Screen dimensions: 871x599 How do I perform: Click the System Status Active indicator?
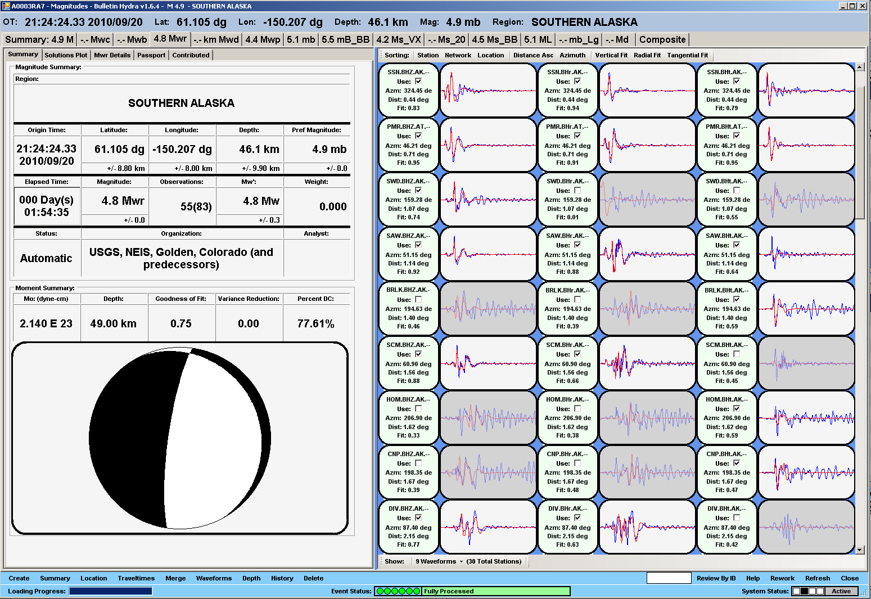point(841,591)
